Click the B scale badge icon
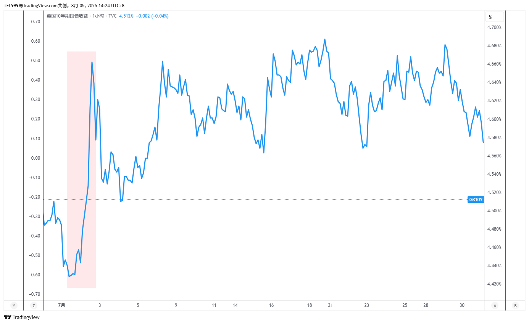Screen dimensions: 529x324 click(515, 305)
